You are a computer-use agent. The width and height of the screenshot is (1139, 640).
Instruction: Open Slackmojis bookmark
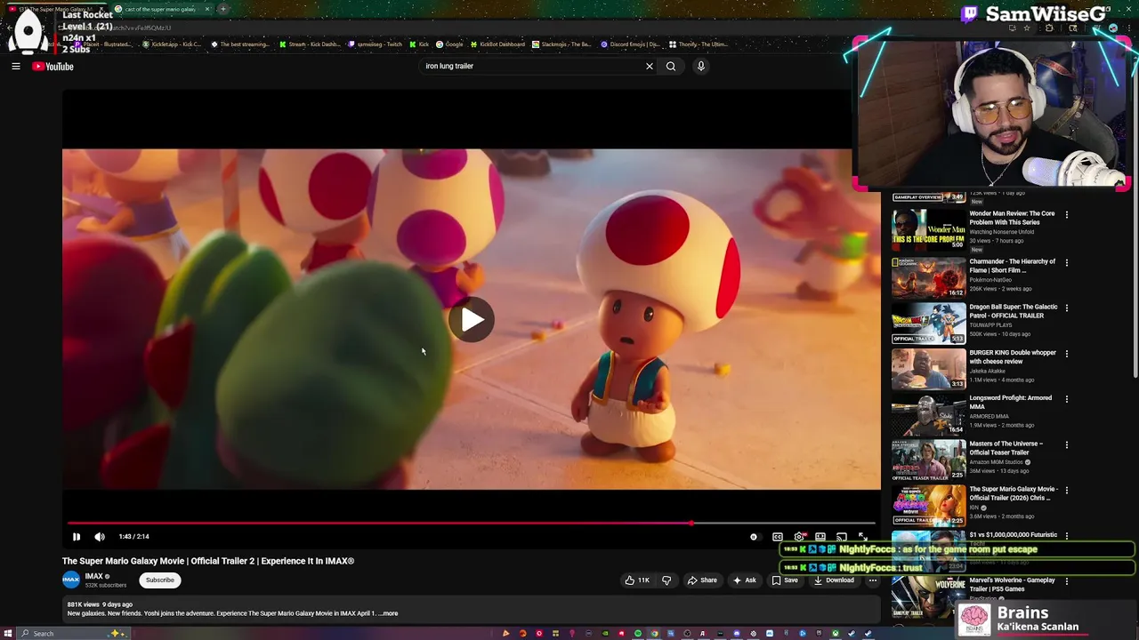(561, 44)
